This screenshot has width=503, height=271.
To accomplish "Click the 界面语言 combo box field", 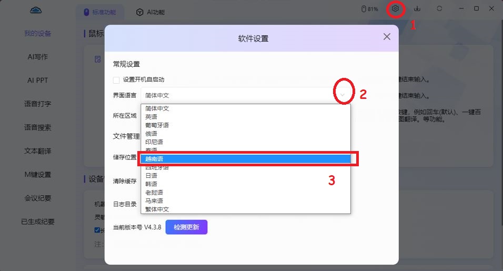I will [x=245, y=95].
